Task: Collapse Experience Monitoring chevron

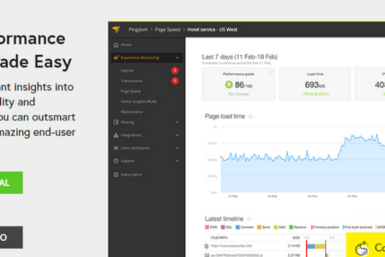Action: 177,58
